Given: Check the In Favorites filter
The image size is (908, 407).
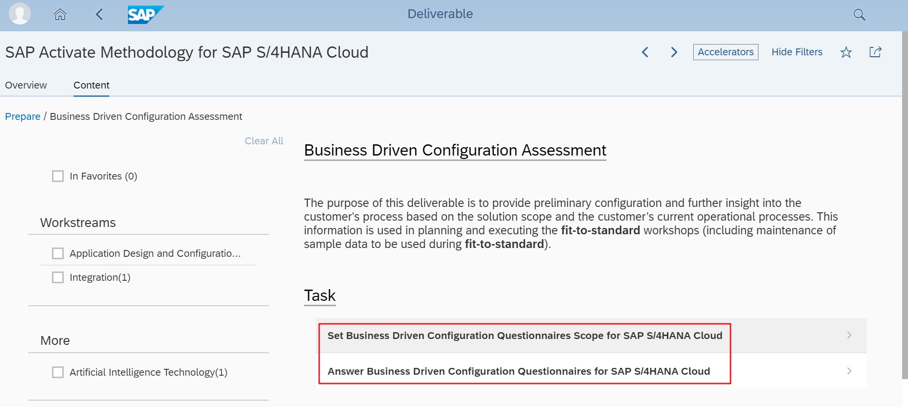Looking at the screenshot, I should pyautogui.click(x=58, y=176).
